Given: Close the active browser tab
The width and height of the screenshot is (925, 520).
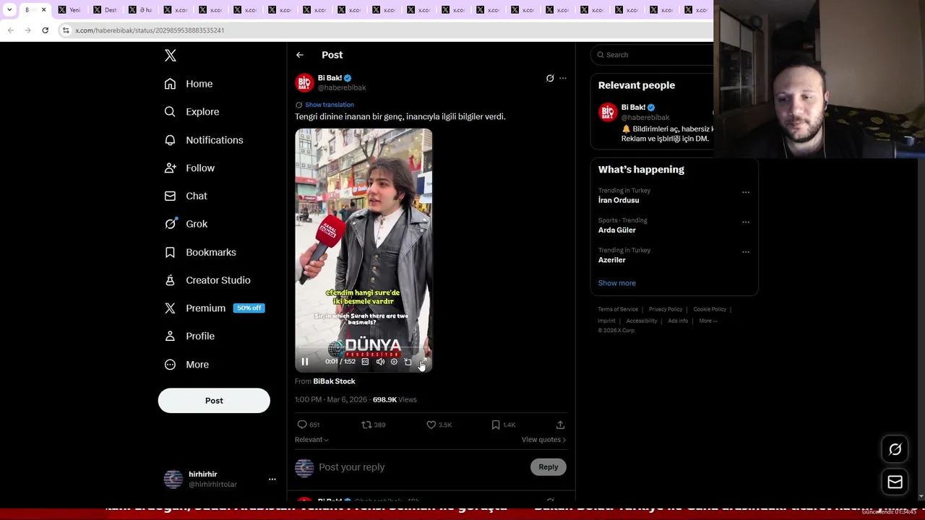Looking at the screenshot, I should tap(43, 10).
